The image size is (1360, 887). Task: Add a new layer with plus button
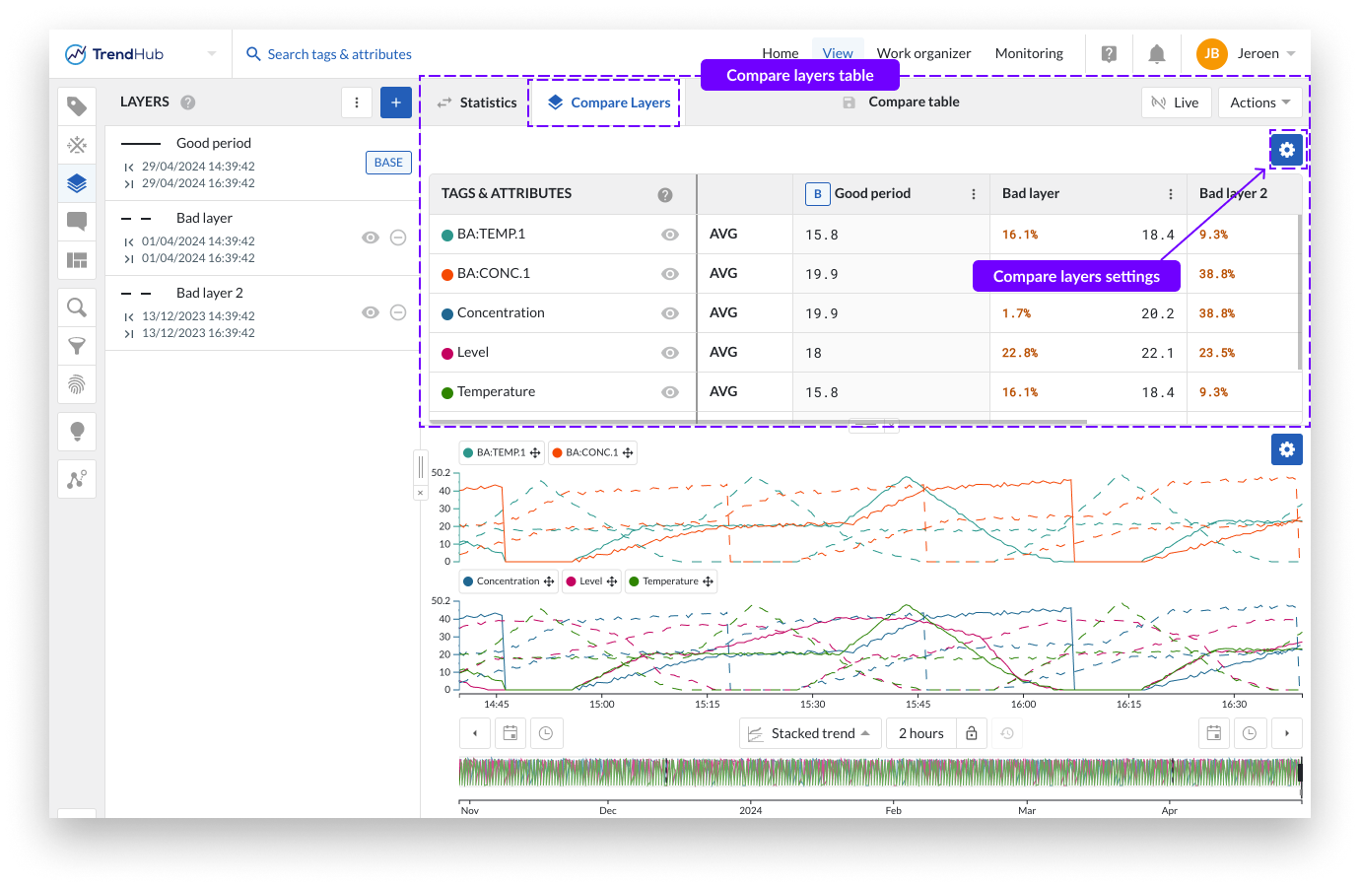(x=396, y=102)
